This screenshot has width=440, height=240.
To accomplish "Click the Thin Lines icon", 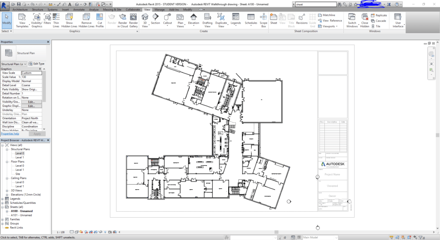I will 56,20.
